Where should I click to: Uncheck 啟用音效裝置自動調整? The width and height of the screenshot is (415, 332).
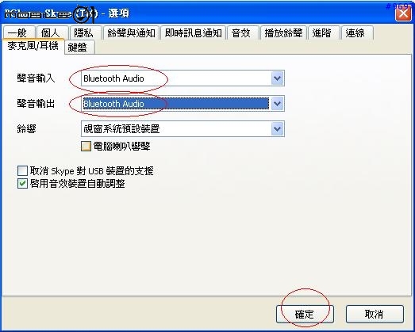22,184
